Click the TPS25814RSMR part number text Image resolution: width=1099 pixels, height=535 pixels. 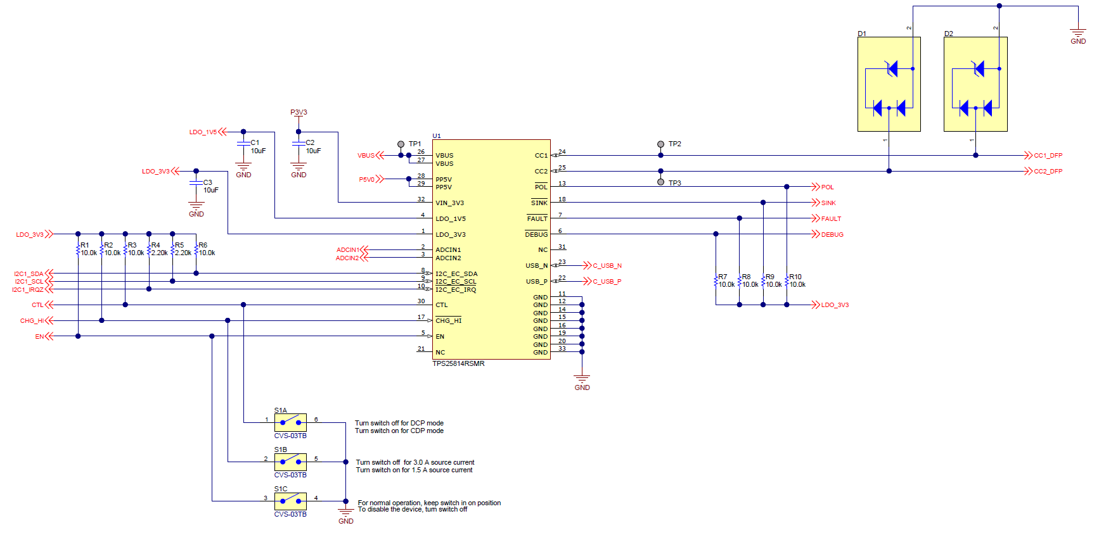pyautogui.click(x=458, y=364)
